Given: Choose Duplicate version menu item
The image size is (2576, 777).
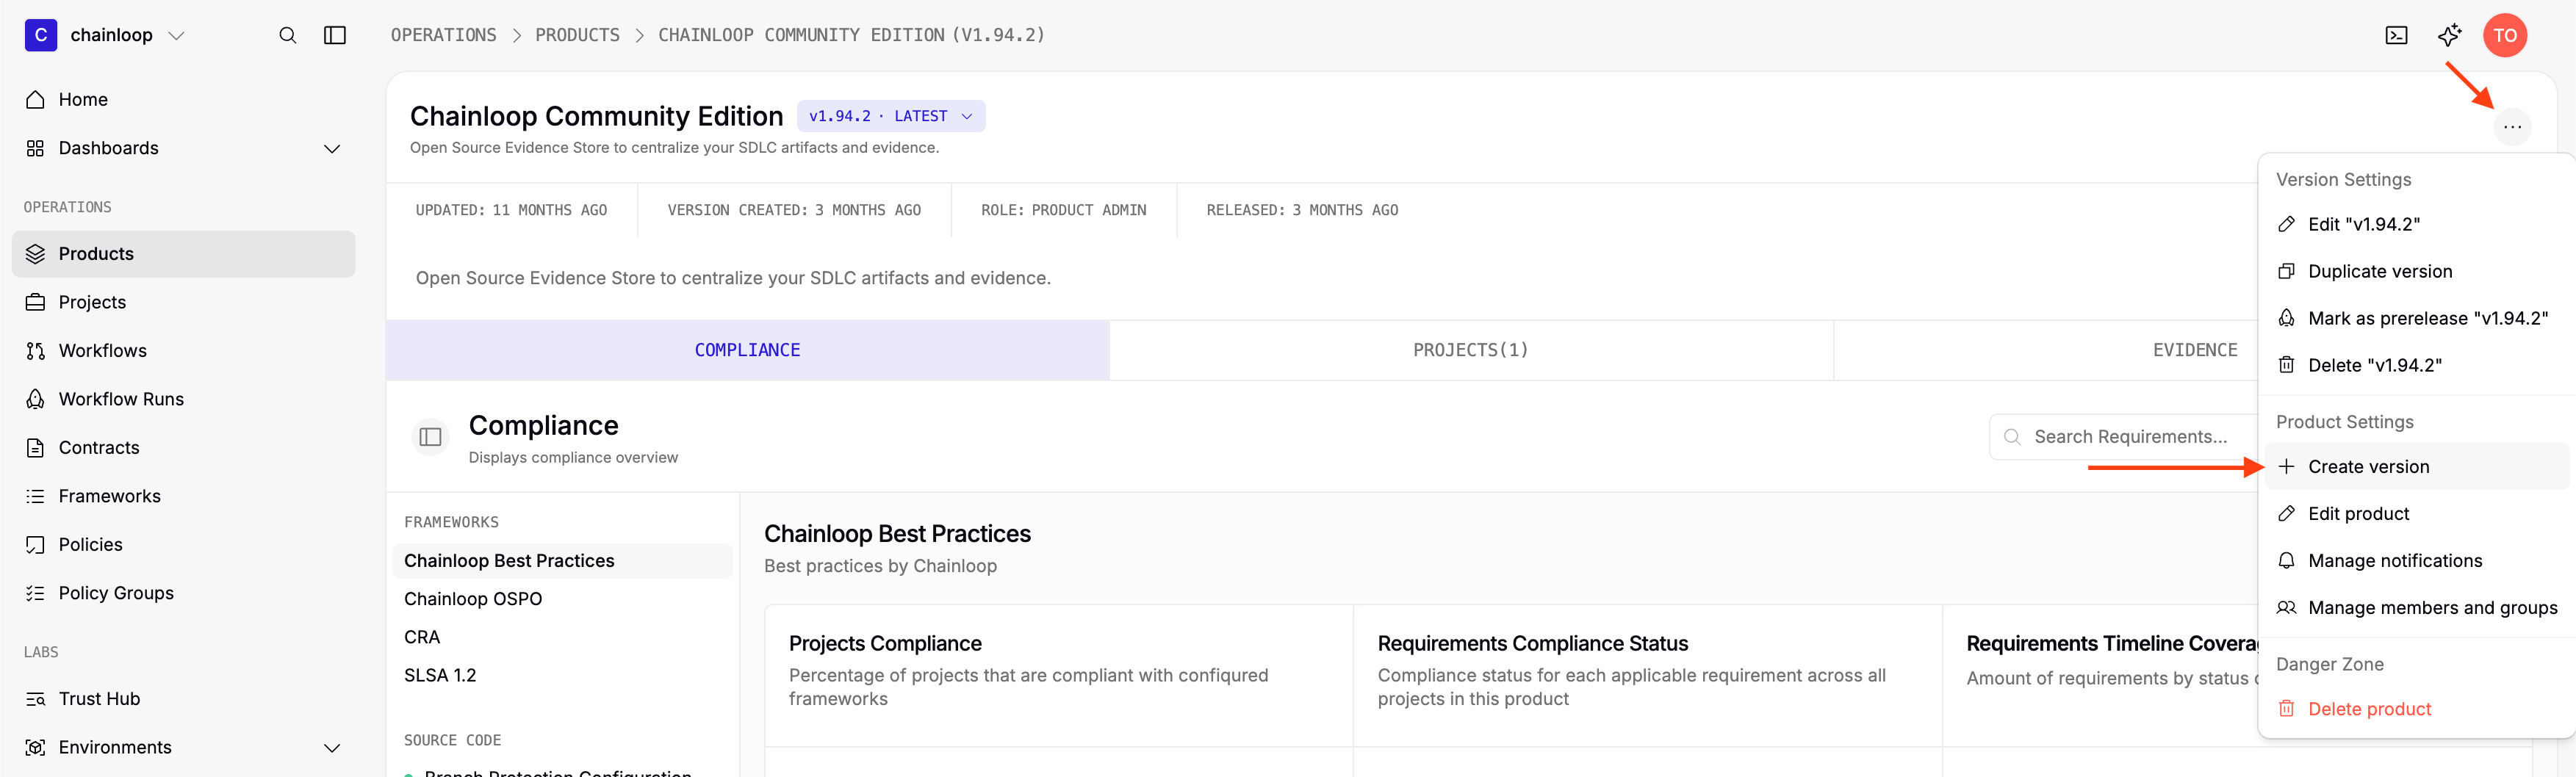Looking at the screenshot, I should (x=2416, y=271).
